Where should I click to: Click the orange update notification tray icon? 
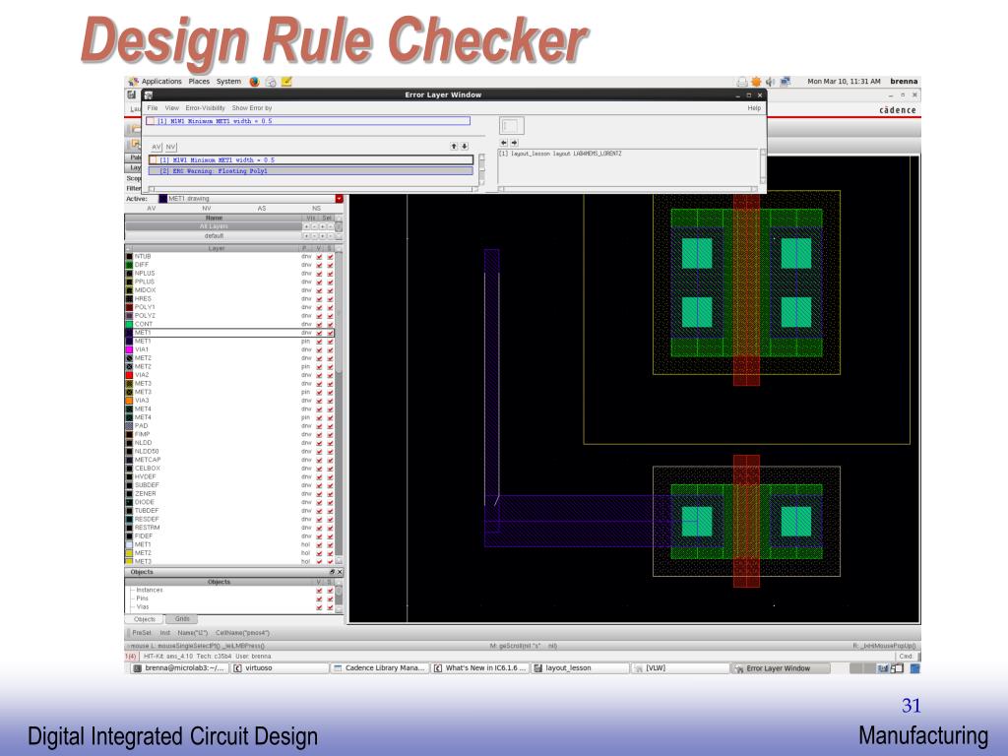[756, 82]
